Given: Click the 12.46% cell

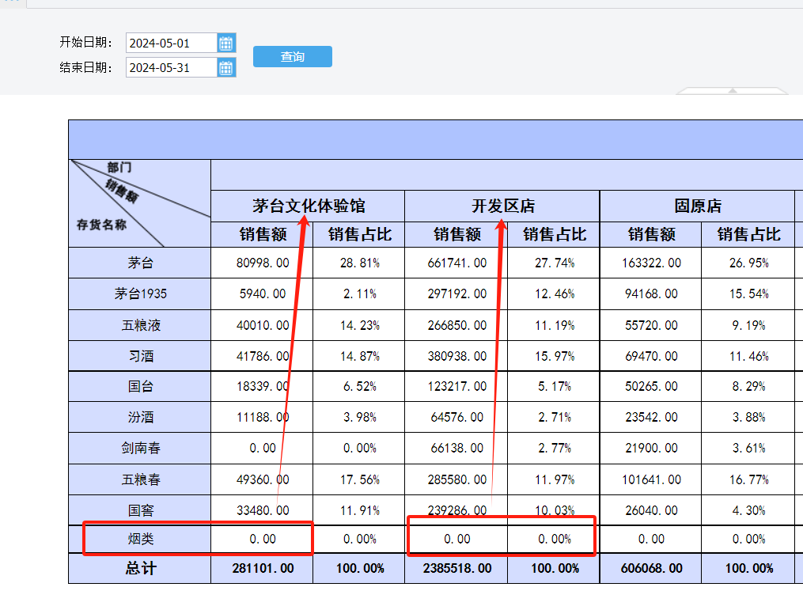Looking at the screenshot, I should [x=554, y=294].
